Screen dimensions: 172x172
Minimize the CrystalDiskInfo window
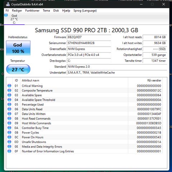coord(141,4)
